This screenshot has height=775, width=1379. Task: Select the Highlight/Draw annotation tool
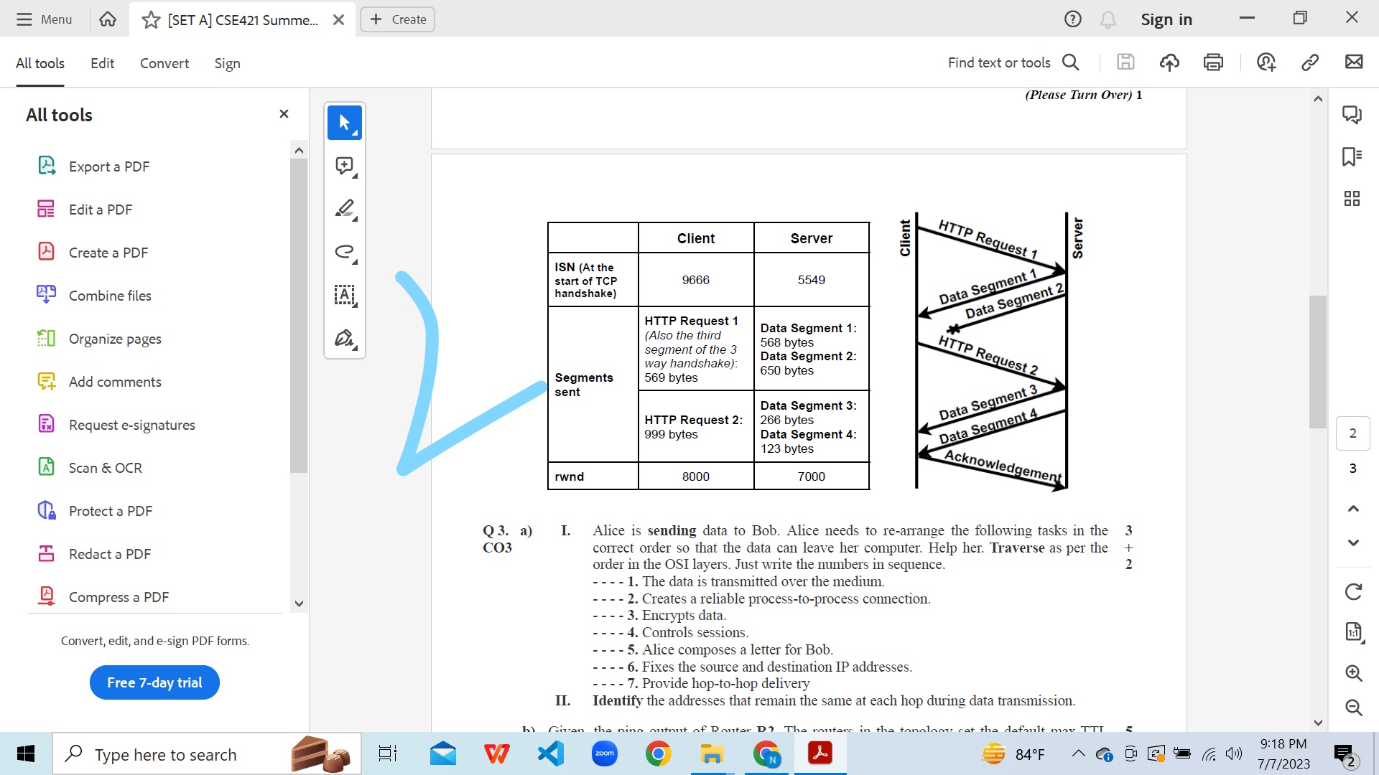coord(345,208)
